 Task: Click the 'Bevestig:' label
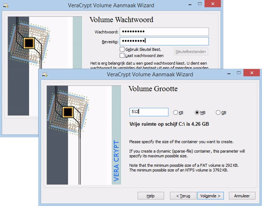pyautogui.click(x=110, y=42)
